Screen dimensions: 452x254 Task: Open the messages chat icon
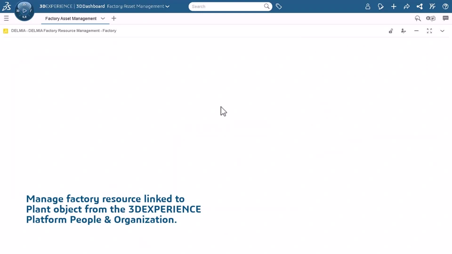click(445, 18)
